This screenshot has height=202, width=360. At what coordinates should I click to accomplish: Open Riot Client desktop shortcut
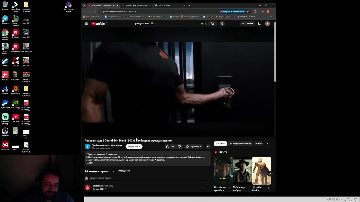click(x=16, y=34)
